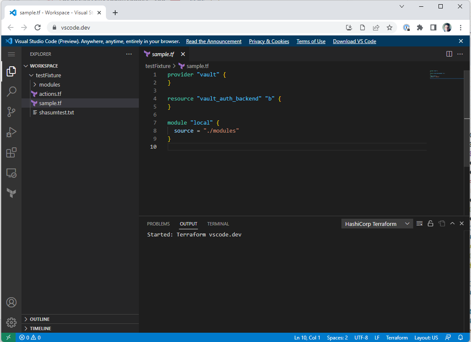The width and height of the screenshot is (471, 342).
Task: Click the remote window indicator in status bar
Action: tap(8, 337)
